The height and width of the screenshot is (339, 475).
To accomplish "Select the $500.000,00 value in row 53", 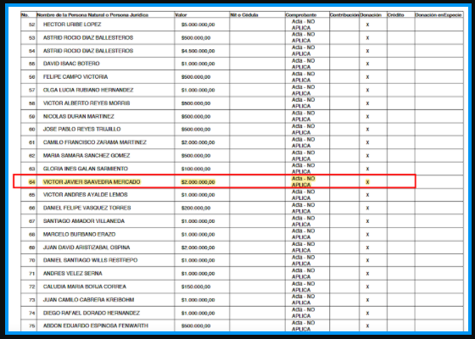I will (x=196, y=38).
